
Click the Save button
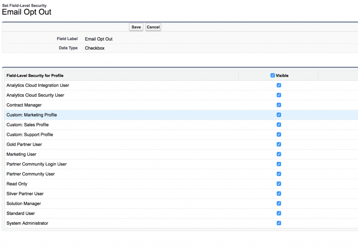(x=136, y=27)
